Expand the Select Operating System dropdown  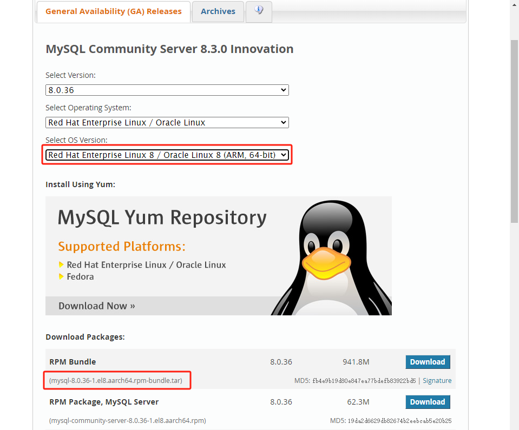click(167, 122)
